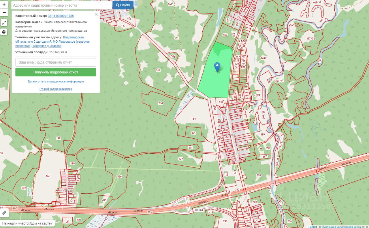Viewport: 369px width, 228px height.
Task: Click parcel labeled 387 on map
Action: point(265,157)
